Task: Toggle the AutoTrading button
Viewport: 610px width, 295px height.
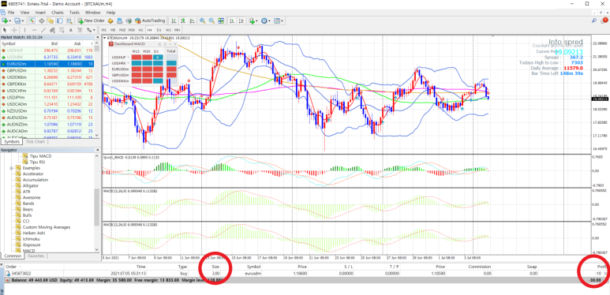Action: (x=151, y=21)
